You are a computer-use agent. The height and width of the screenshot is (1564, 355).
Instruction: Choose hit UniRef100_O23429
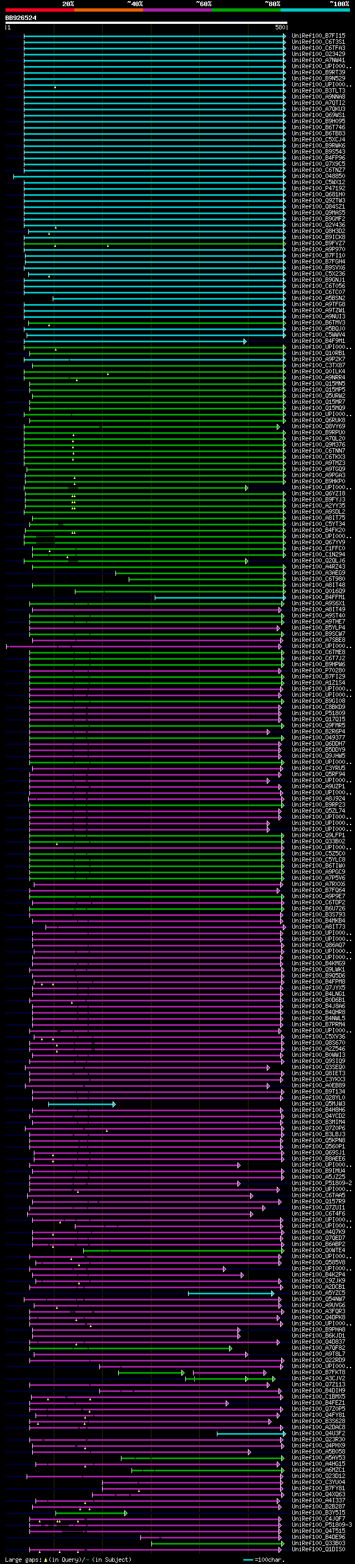(318, 54)
